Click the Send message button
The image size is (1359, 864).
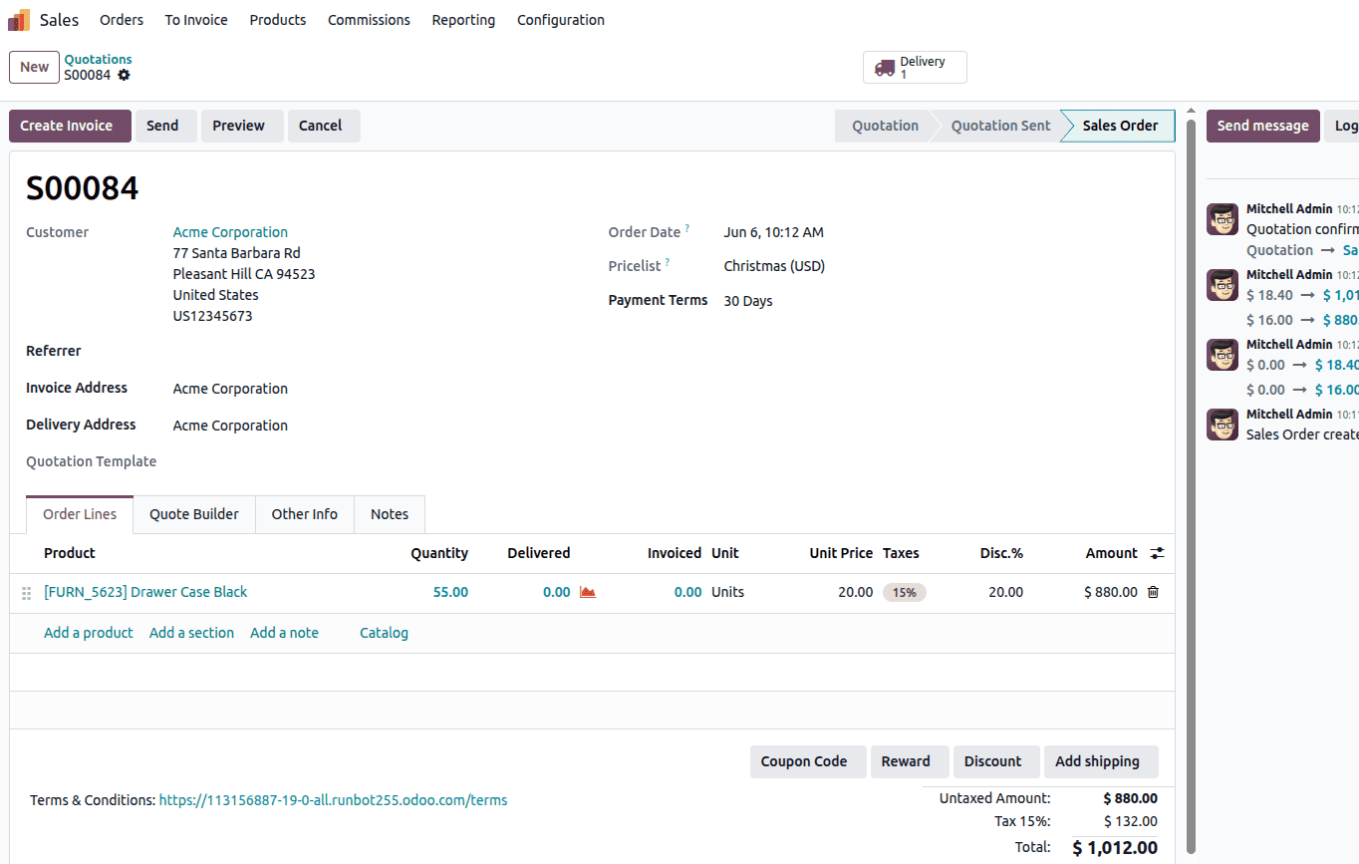click(x=1262, y=126)
